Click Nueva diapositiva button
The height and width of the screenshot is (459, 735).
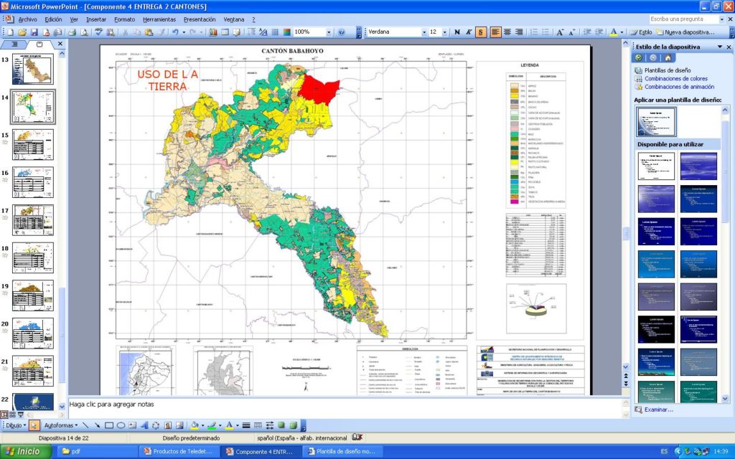[685, 32]
